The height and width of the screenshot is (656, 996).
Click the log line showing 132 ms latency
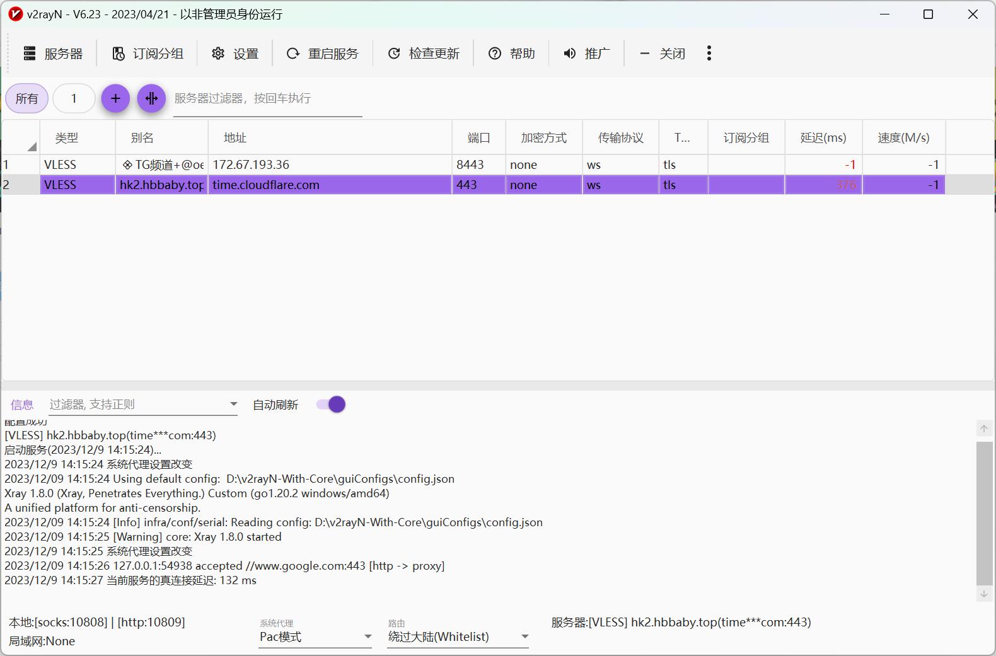tap(130, 580)
